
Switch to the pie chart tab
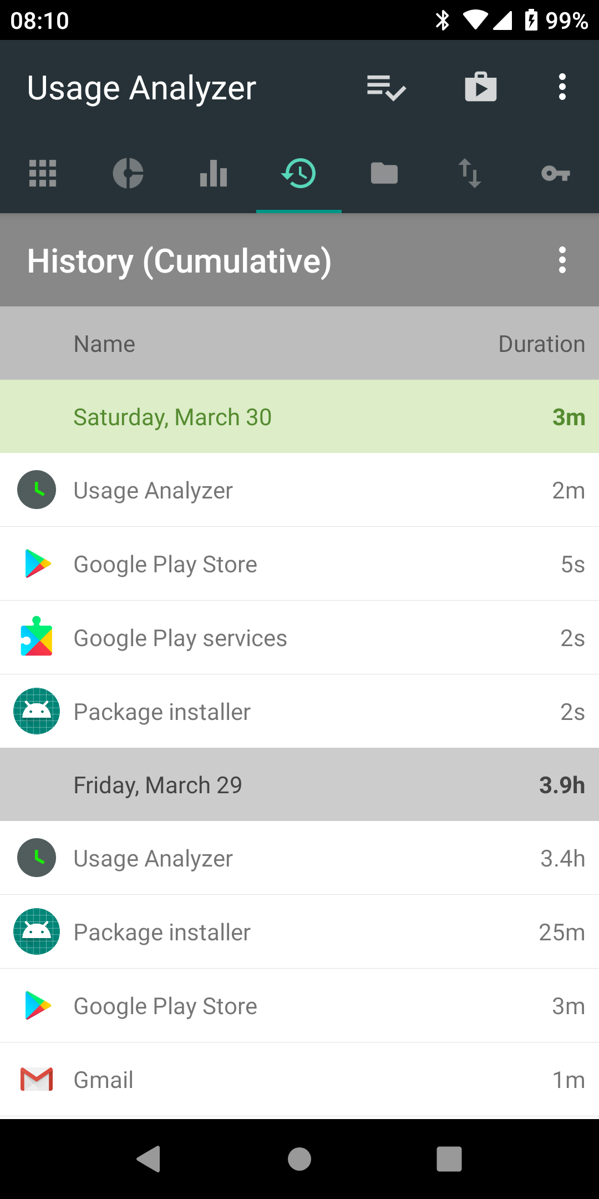[x=128, y=174]
